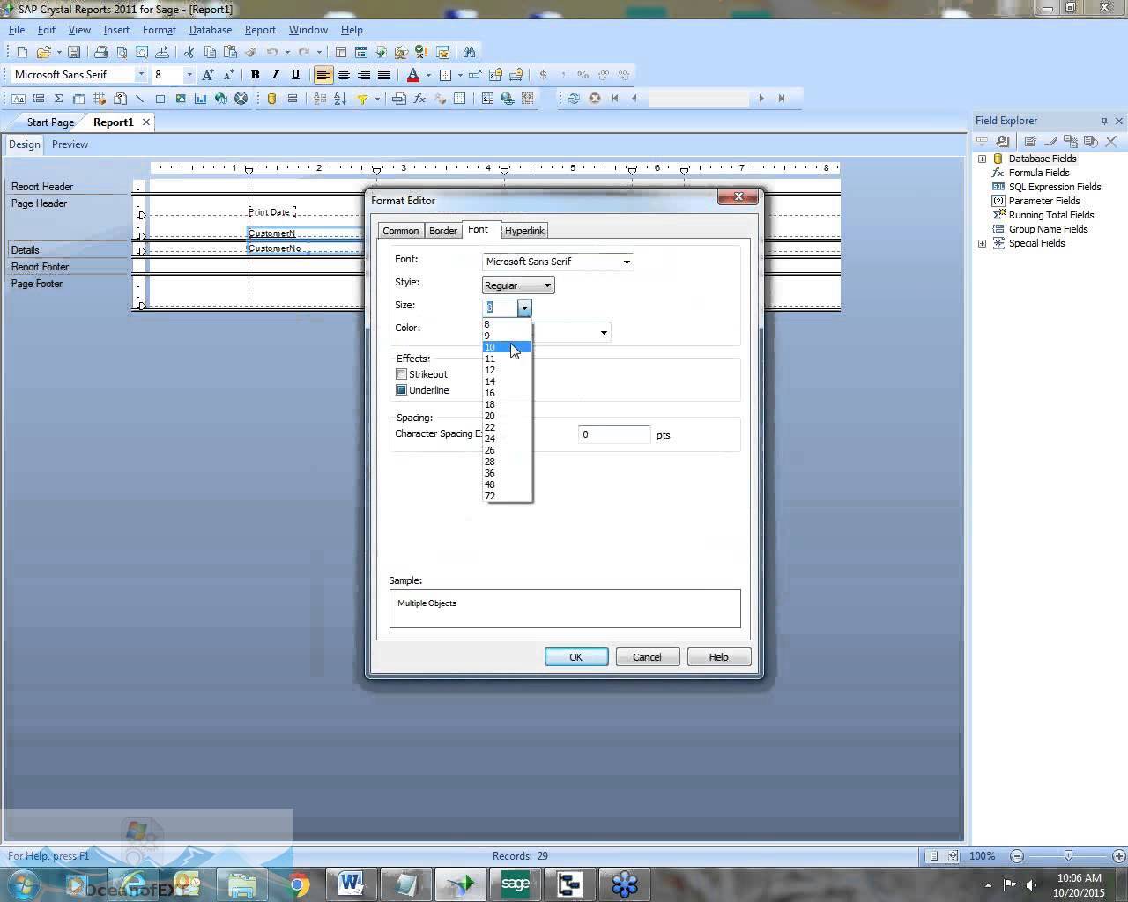Select Align Left toolbar button
This screenshot has width=1128, height=902.
pyautogui.click(x=323, y=75)
